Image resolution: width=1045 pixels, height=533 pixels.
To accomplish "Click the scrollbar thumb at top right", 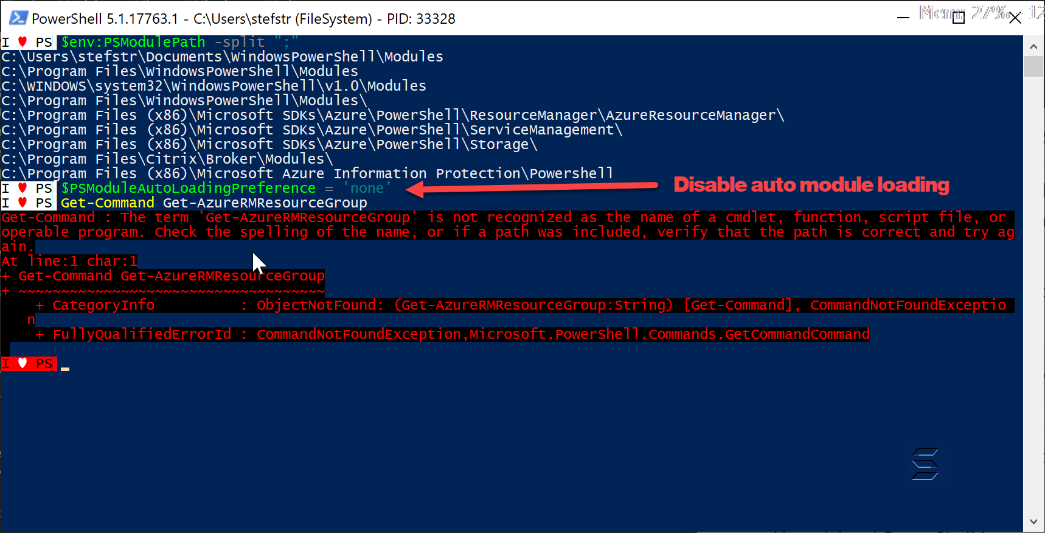I will pyautogui.click(x=1033, y=66).
